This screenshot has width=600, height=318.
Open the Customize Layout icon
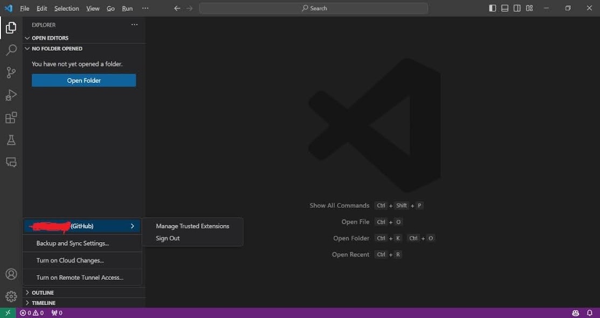click(529, 8)
